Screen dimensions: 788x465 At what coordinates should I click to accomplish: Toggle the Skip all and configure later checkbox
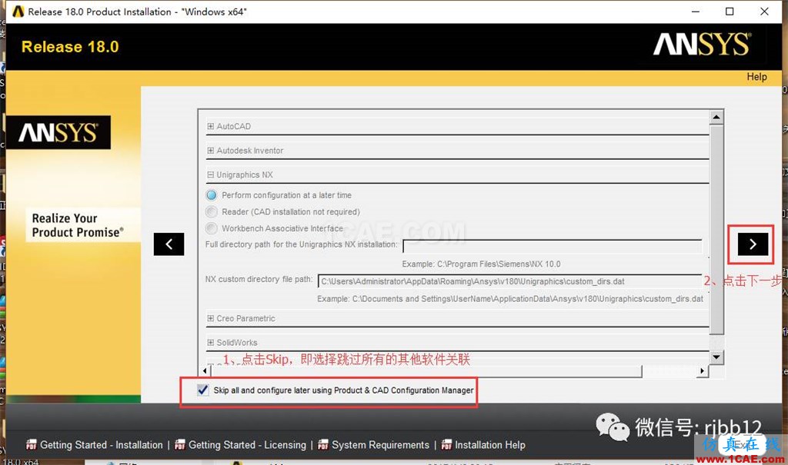pyautogui.click(x=202, y=390)
